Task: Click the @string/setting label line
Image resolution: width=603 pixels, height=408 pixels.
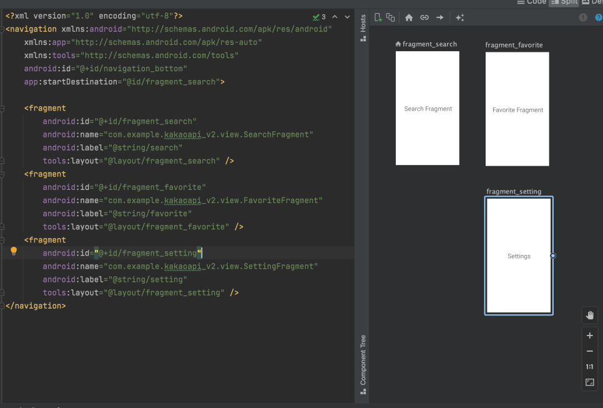Action: (x=115, y=279)
